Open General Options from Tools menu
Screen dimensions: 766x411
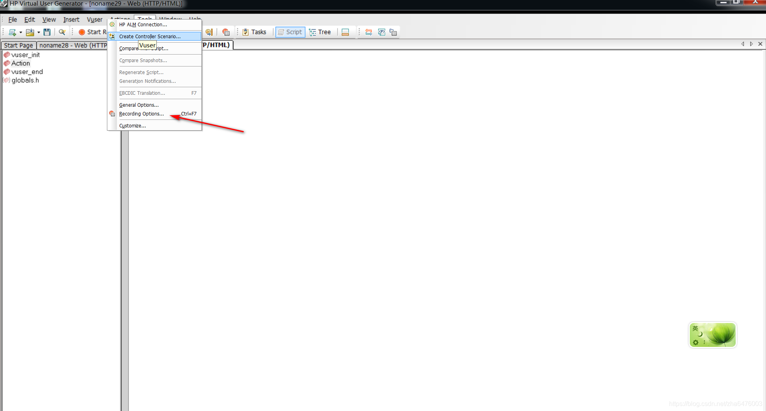[154, 105]
